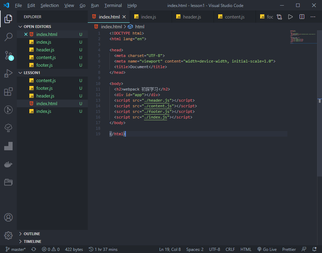Open the Manage gear menu
322x253 pixels.
tap(8, 236)
